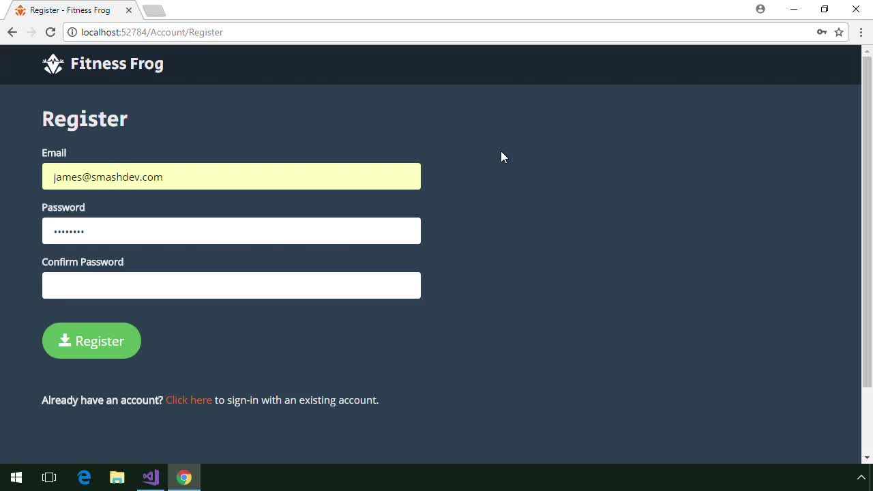The image size is (873, 491).
Task: Click the bookmark star icon
Action: 839,32
